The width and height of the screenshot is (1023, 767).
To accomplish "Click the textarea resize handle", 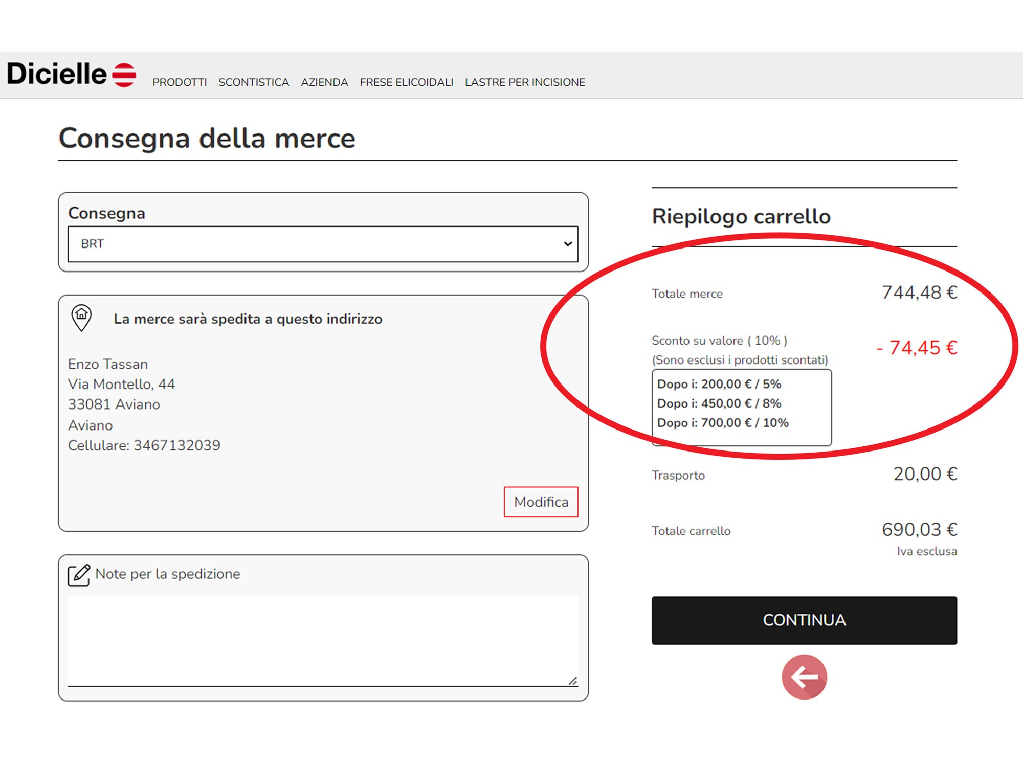I will 573,681.
